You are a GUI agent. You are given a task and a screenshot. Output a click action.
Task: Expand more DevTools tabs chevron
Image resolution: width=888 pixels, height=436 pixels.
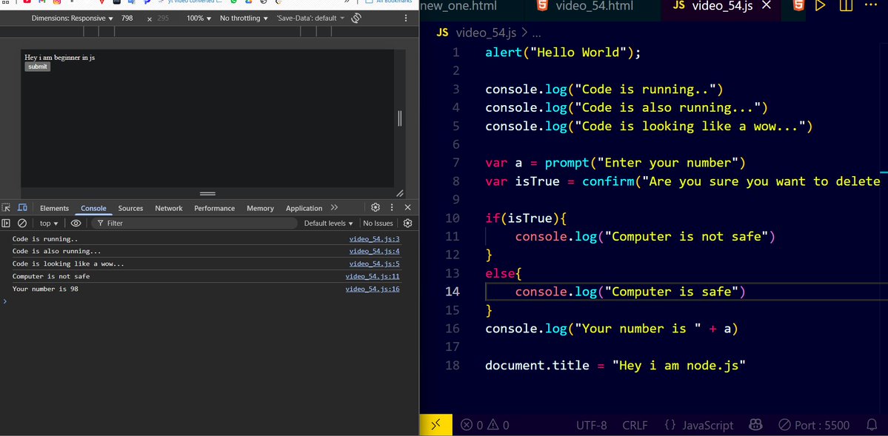tap(334, 207)
